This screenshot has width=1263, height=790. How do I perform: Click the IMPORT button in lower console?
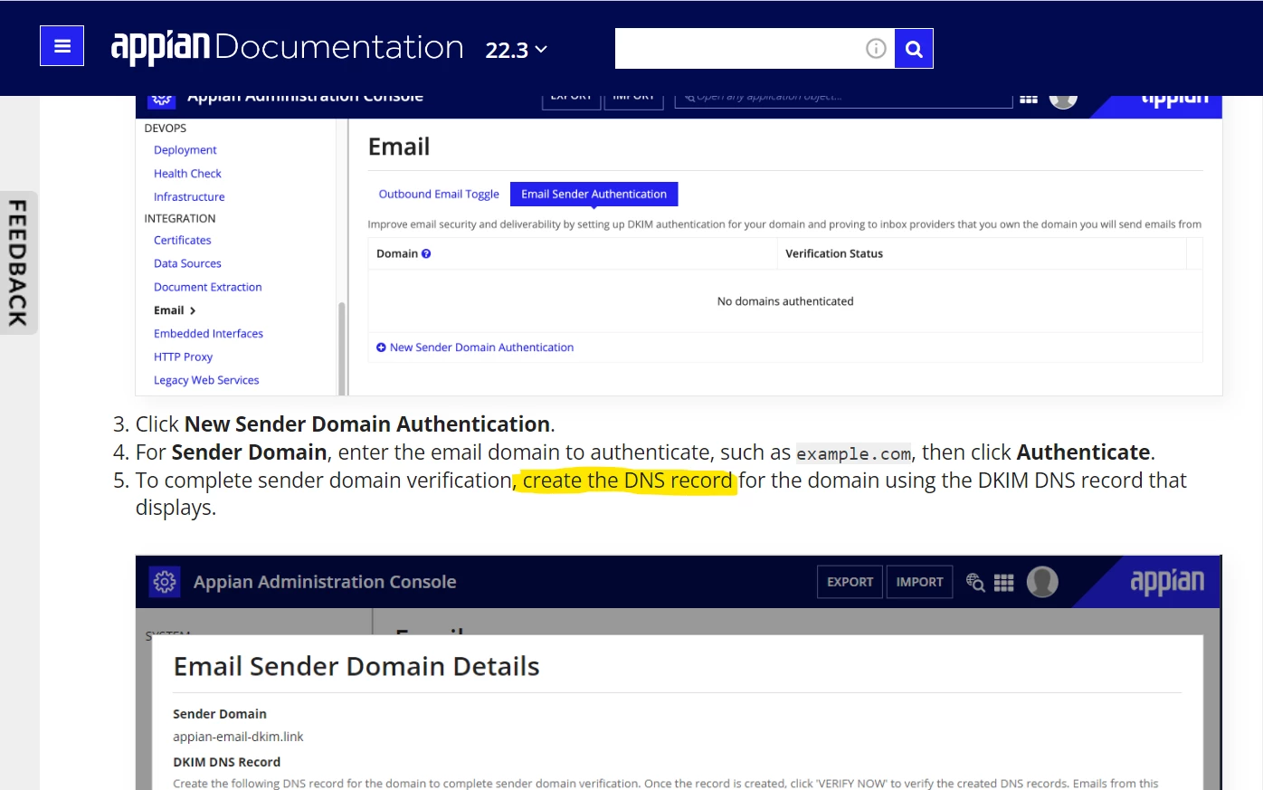point(919,582)
